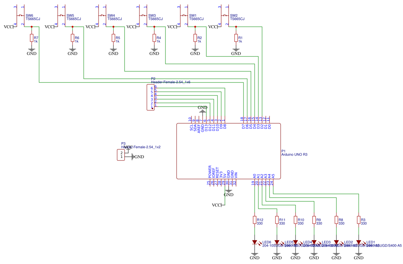Select the SW3 push-button switch symbol
Screen dimensions: 403x264
(x=143, y=16)
